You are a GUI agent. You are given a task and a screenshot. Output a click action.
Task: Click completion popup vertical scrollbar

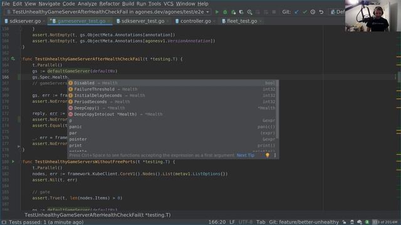click(277, 110)
